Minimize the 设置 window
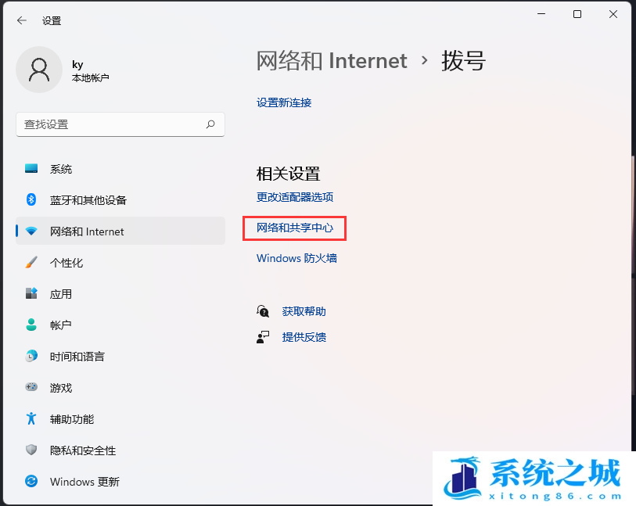 (x=541, y=14)
